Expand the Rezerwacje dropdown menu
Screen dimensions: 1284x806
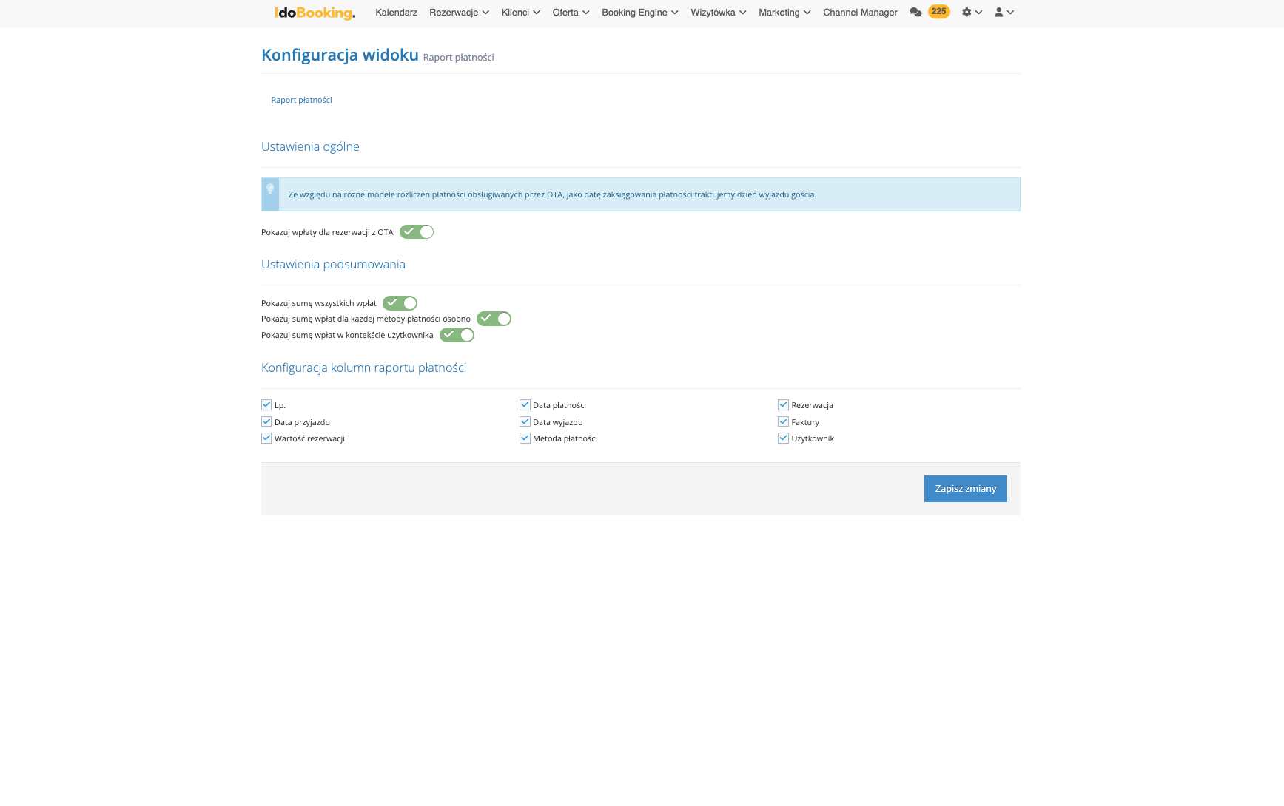tap(459, 13)
